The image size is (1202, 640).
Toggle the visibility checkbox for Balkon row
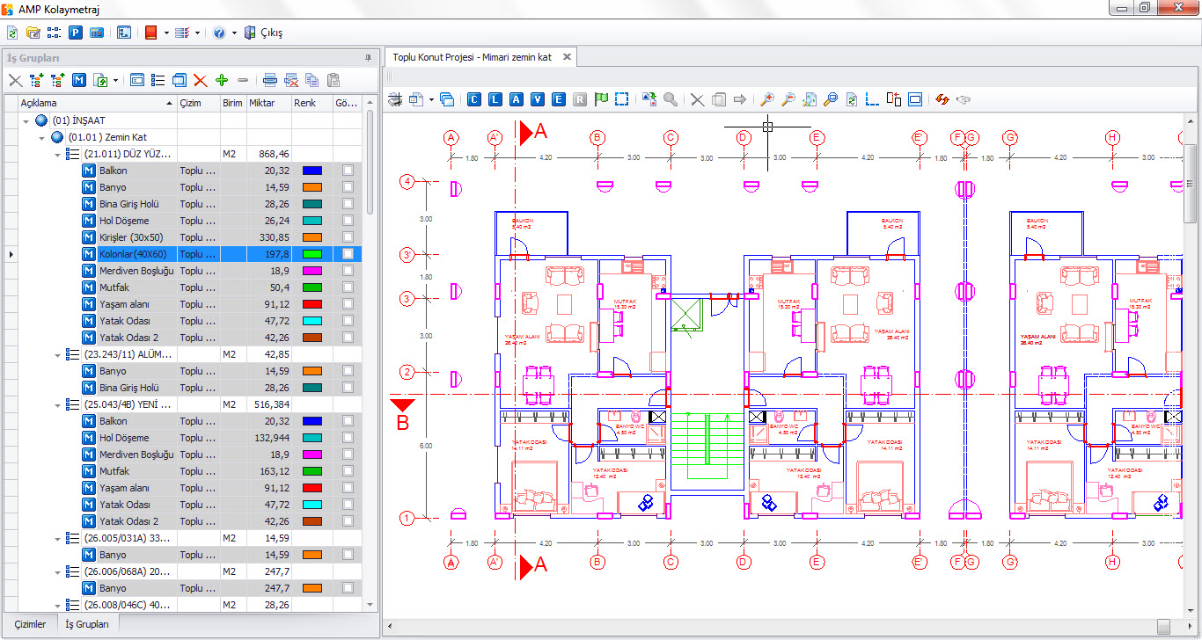tap(348, 171)
